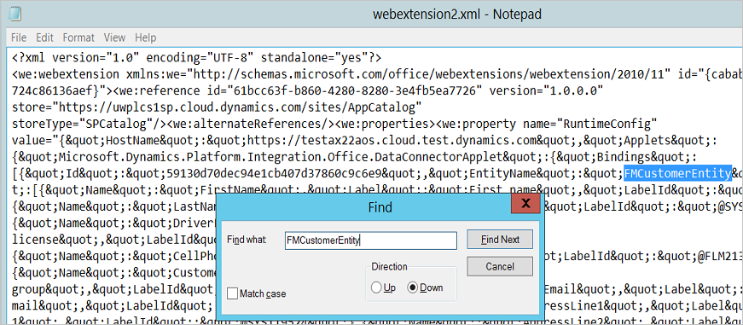Screen dimensions: 743x325
Task: Close the Find dialog with the X
Action: (525, 203)
